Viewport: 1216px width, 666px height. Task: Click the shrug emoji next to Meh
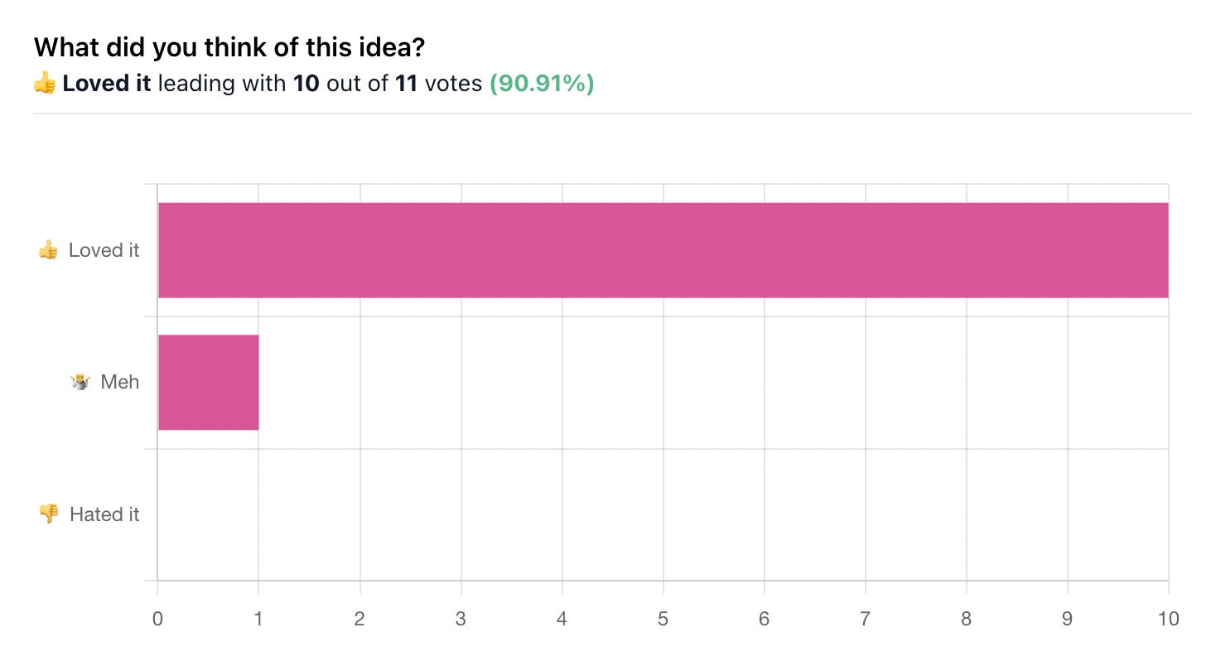(80, 382)
